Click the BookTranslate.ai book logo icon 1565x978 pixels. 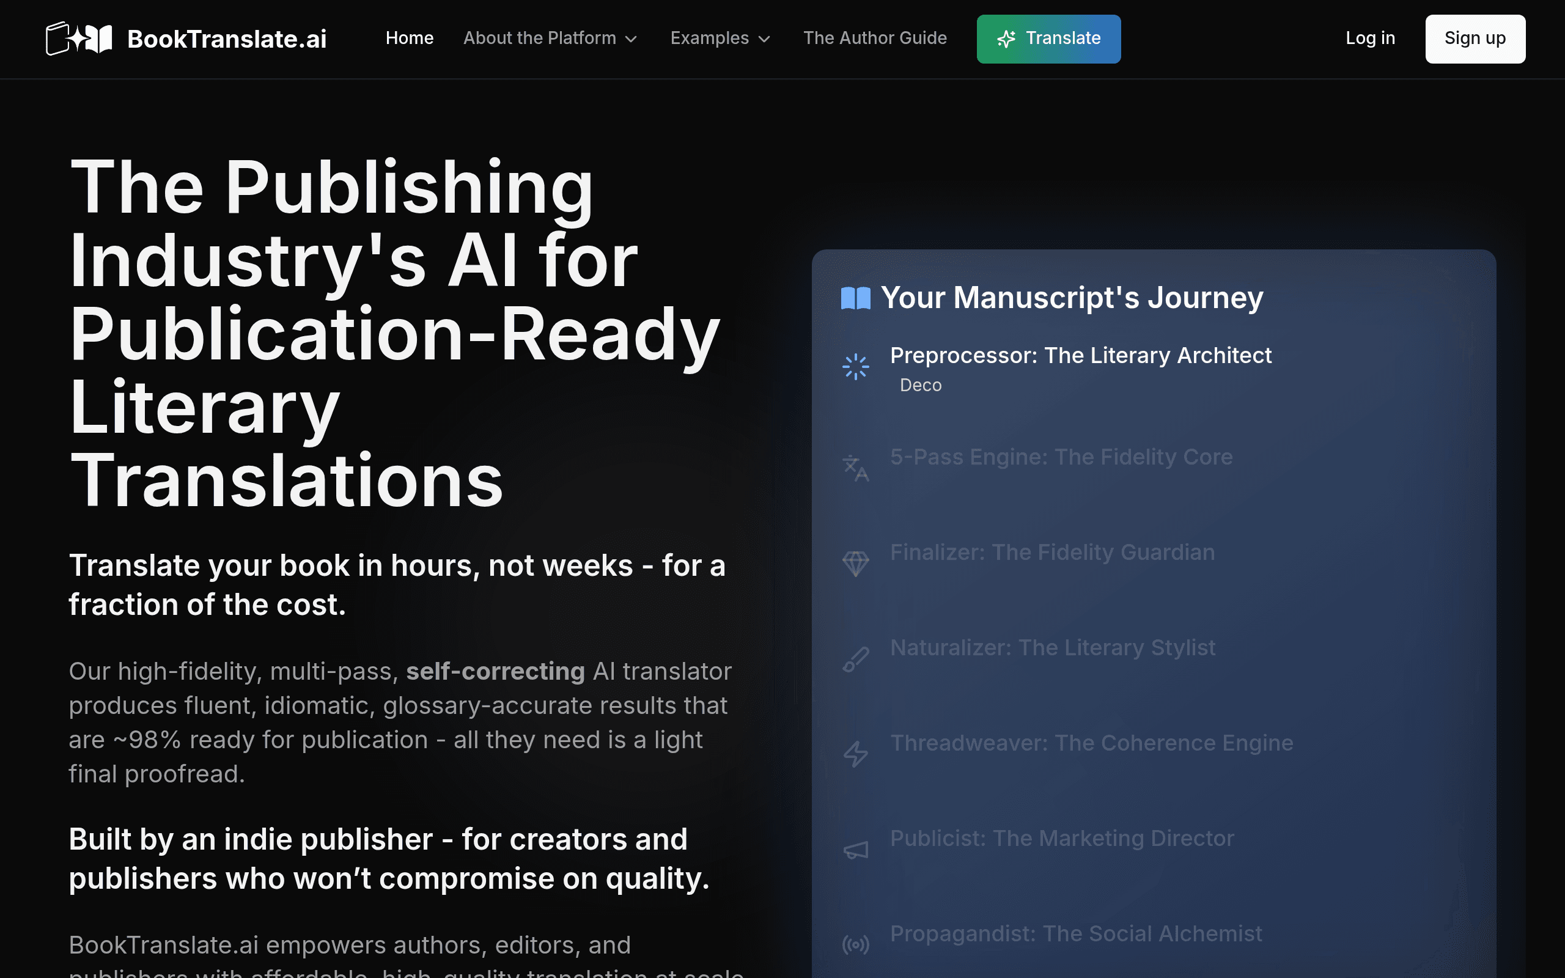click(x=79, y=39)
